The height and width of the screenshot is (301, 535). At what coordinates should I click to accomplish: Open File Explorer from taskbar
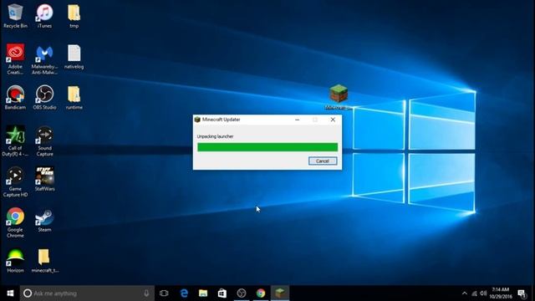click(203, 293)
